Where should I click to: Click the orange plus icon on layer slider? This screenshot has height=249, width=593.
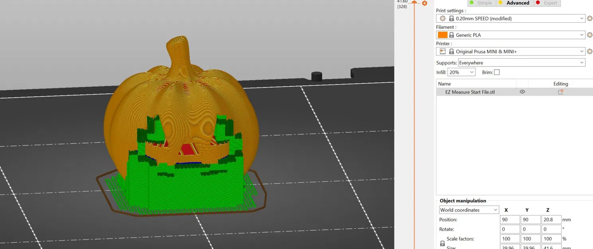pos(424,3)
